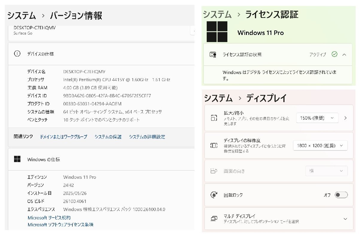Image resolution: width=359 pixels, height=237 pixels.
Task: Toggle the 回転ロック switch
Action: (341, 195)
